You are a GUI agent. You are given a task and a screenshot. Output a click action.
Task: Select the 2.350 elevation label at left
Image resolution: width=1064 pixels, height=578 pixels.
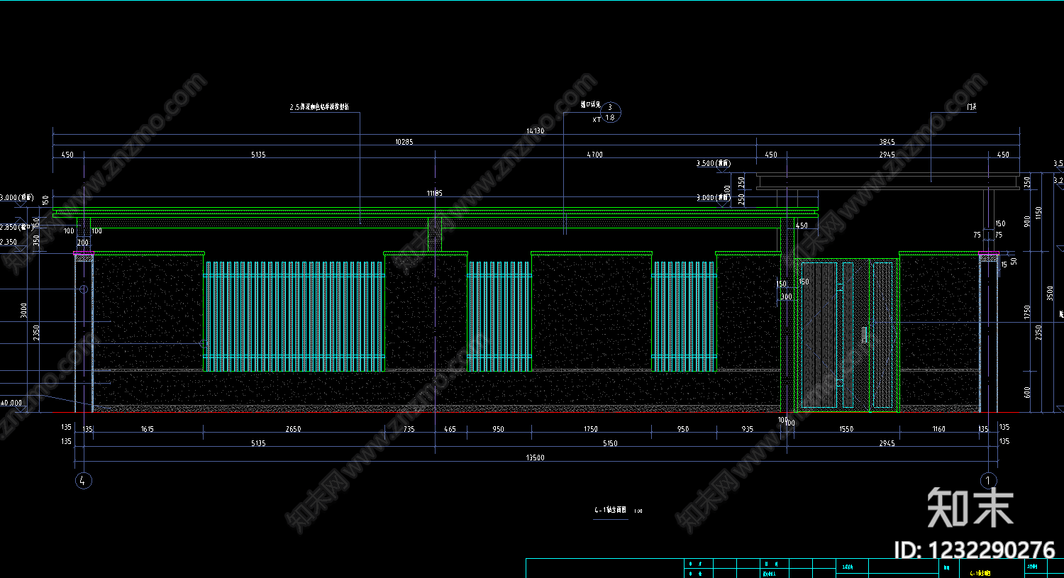point(9,242)
